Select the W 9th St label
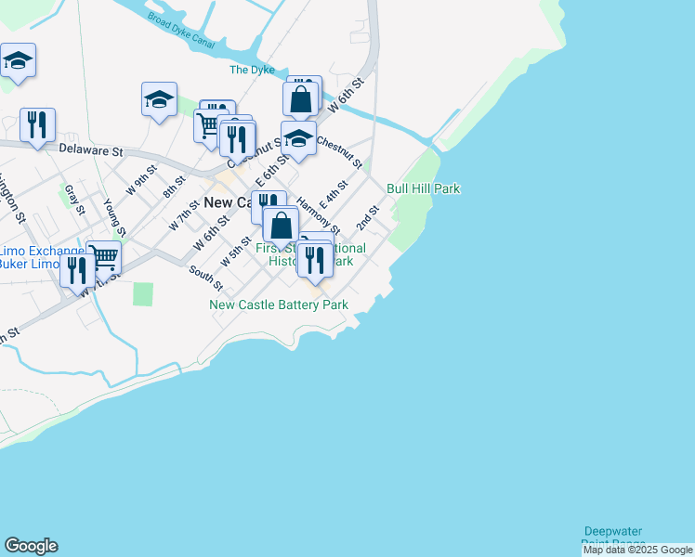The width and height of the screenshot is (695, 557). 141,180
